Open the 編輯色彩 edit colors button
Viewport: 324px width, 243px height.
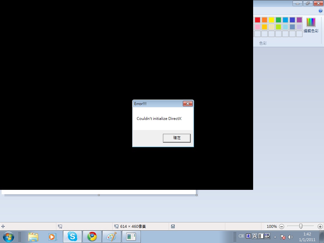(x=311, y=25)
